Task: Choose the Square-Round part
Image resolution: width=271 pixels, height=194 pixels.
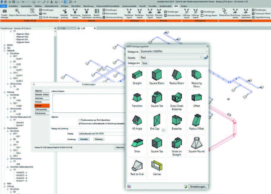Action: [196, 146]
